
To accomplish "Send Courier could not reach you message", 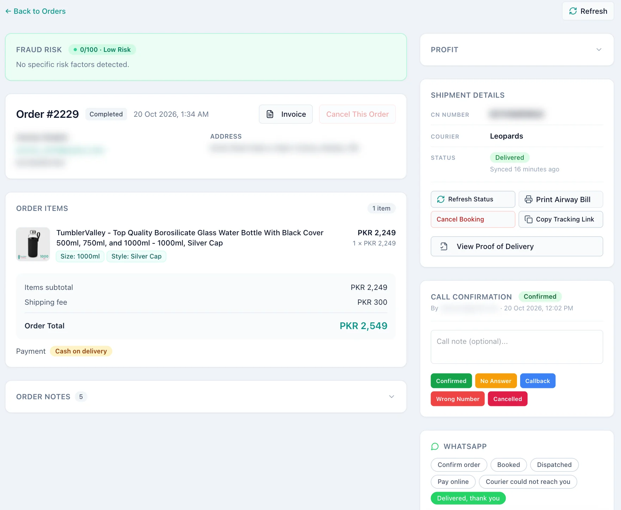I will [528, 482].
